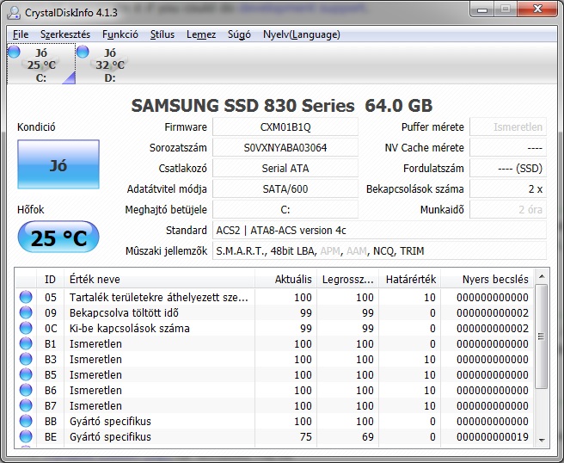This screenshot has width=564, height=463.
Task: Click the Legrossz... column header
Action: coord(347,279)
